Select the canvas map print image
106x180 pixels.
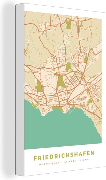pos(61,90)
